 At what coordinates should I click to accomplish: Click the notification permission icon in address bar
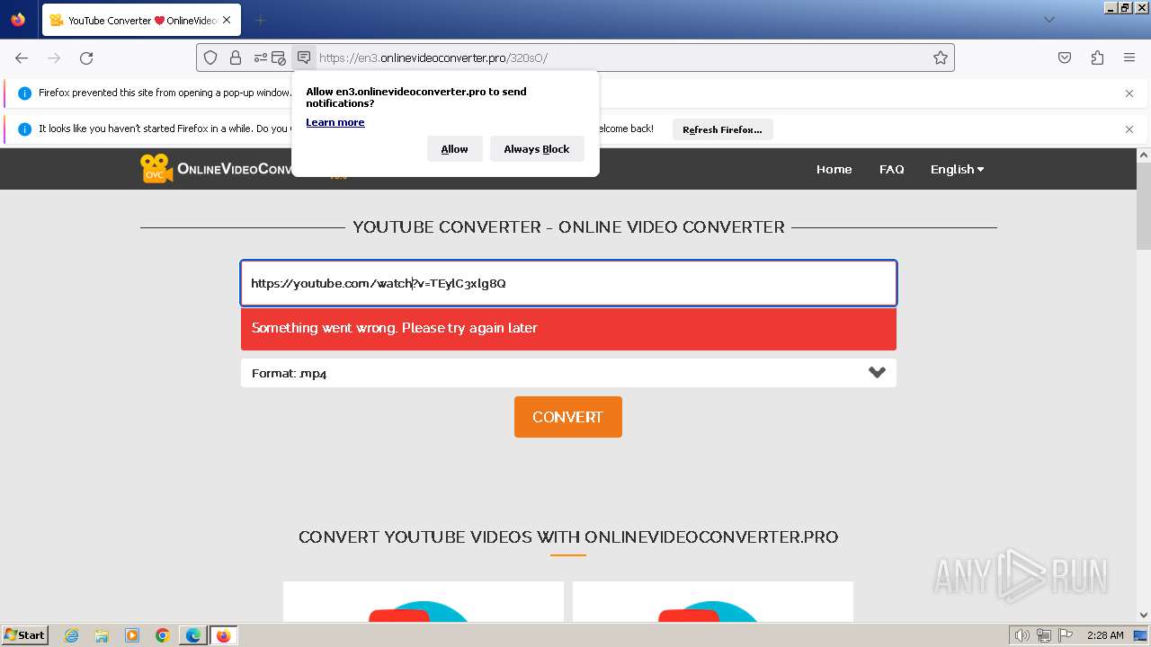click(304, 58)
